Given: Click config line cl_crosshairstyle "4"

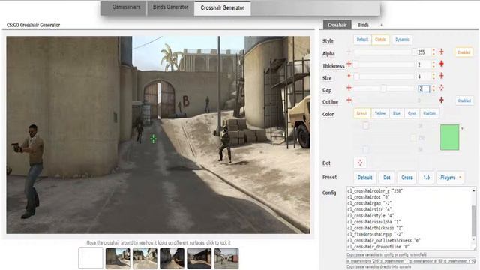Looking at the screenshot, I should (x=370, y=215).
